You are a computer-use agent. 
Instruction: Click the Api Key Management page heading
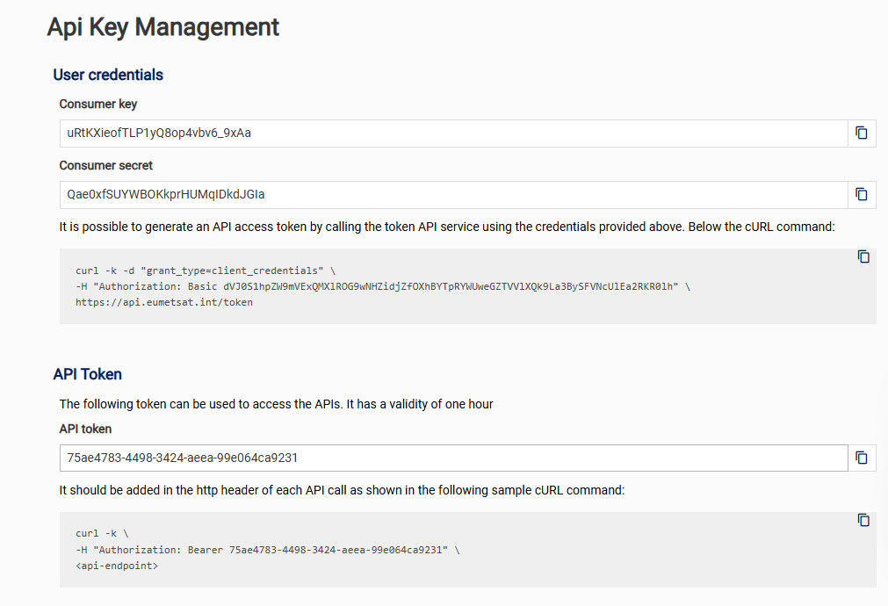163,27
